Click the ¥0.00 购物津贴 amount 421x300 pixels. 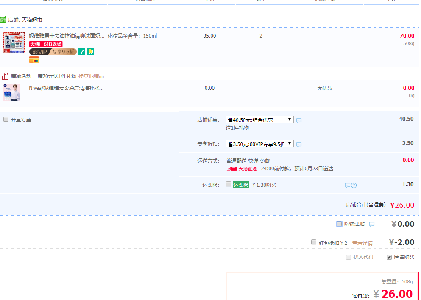(403, 224)
